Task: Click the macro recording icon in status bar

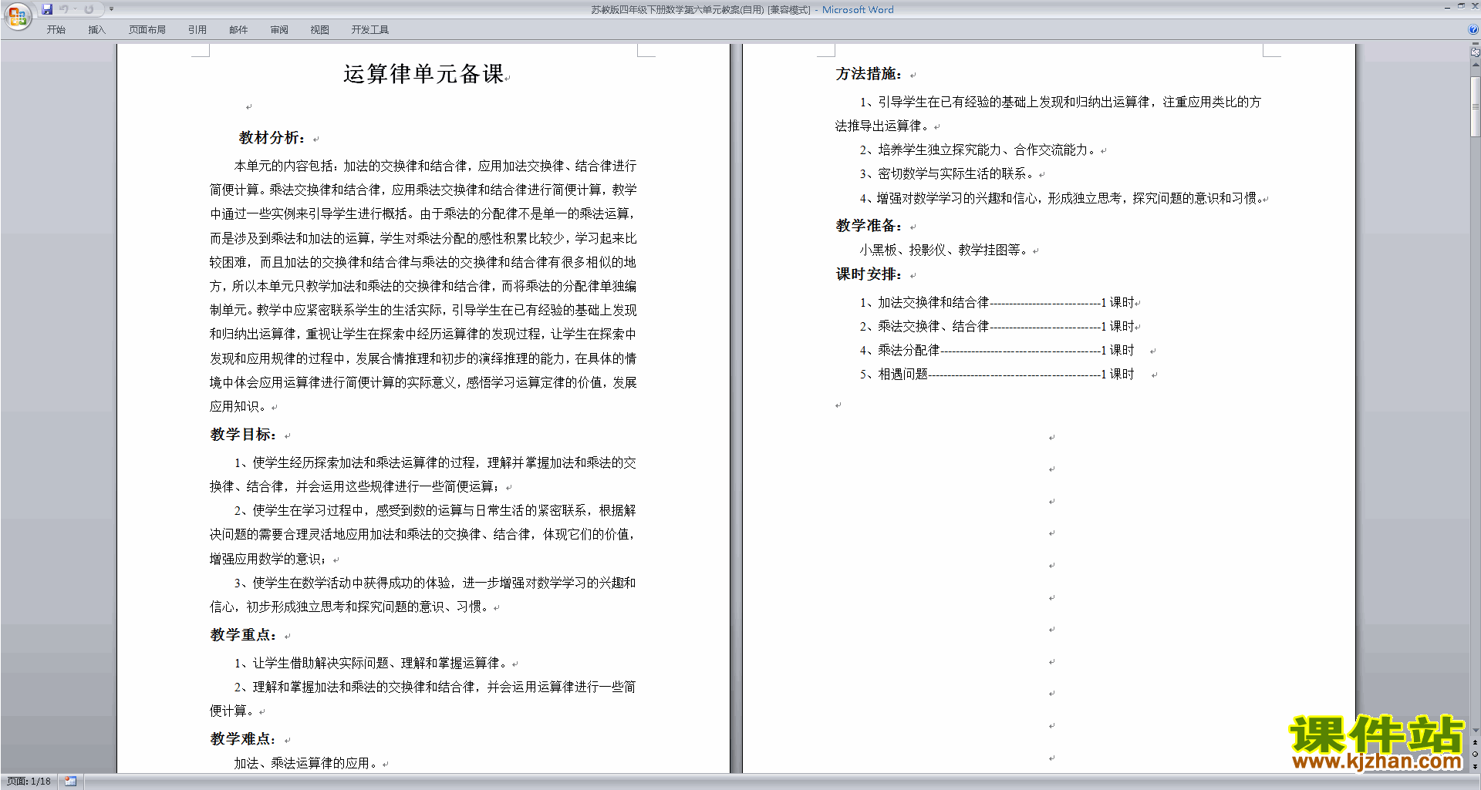Action: pyautogui.click(x=71, y=782)
